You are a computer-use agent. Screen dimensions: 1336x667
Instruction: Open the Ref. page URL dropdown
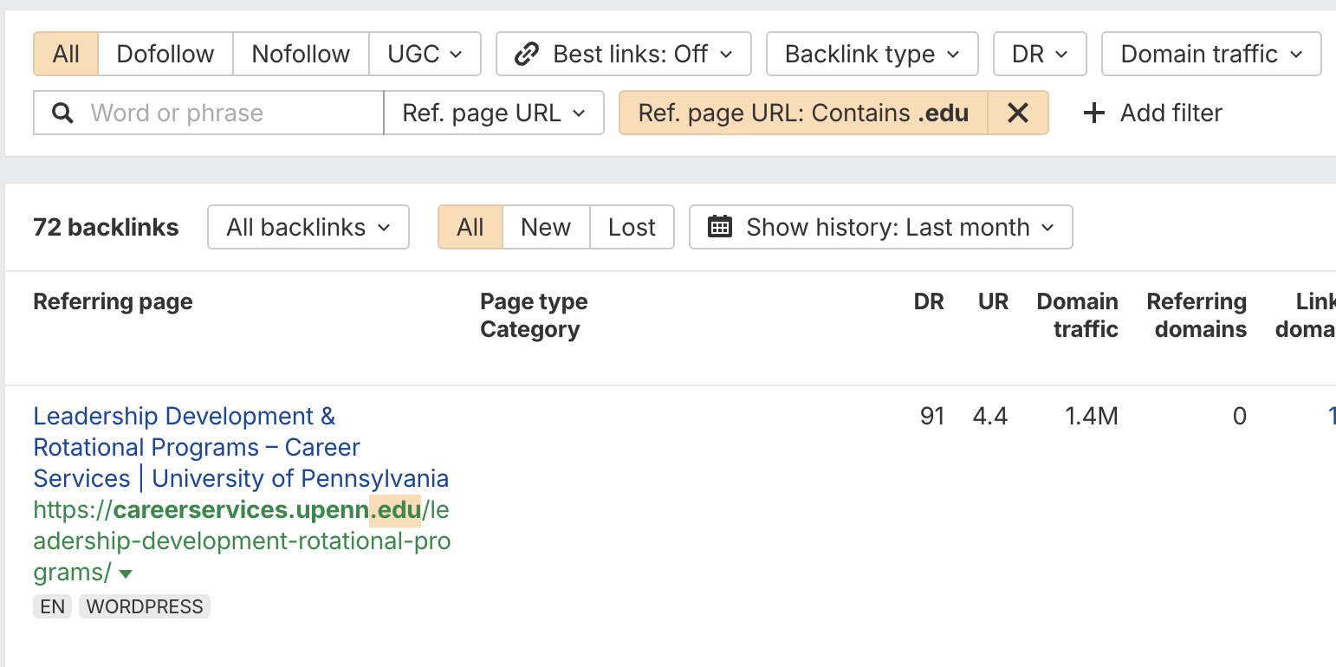[494, 113]
